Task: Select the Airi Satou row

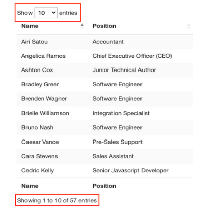Action: [x=105, y=42]
